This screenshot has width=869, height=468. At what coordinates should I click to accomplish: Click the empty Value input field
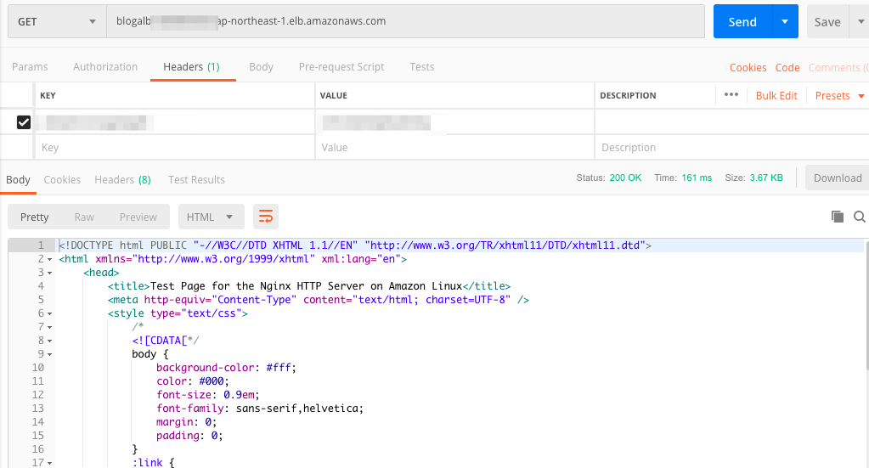[454, 147]
